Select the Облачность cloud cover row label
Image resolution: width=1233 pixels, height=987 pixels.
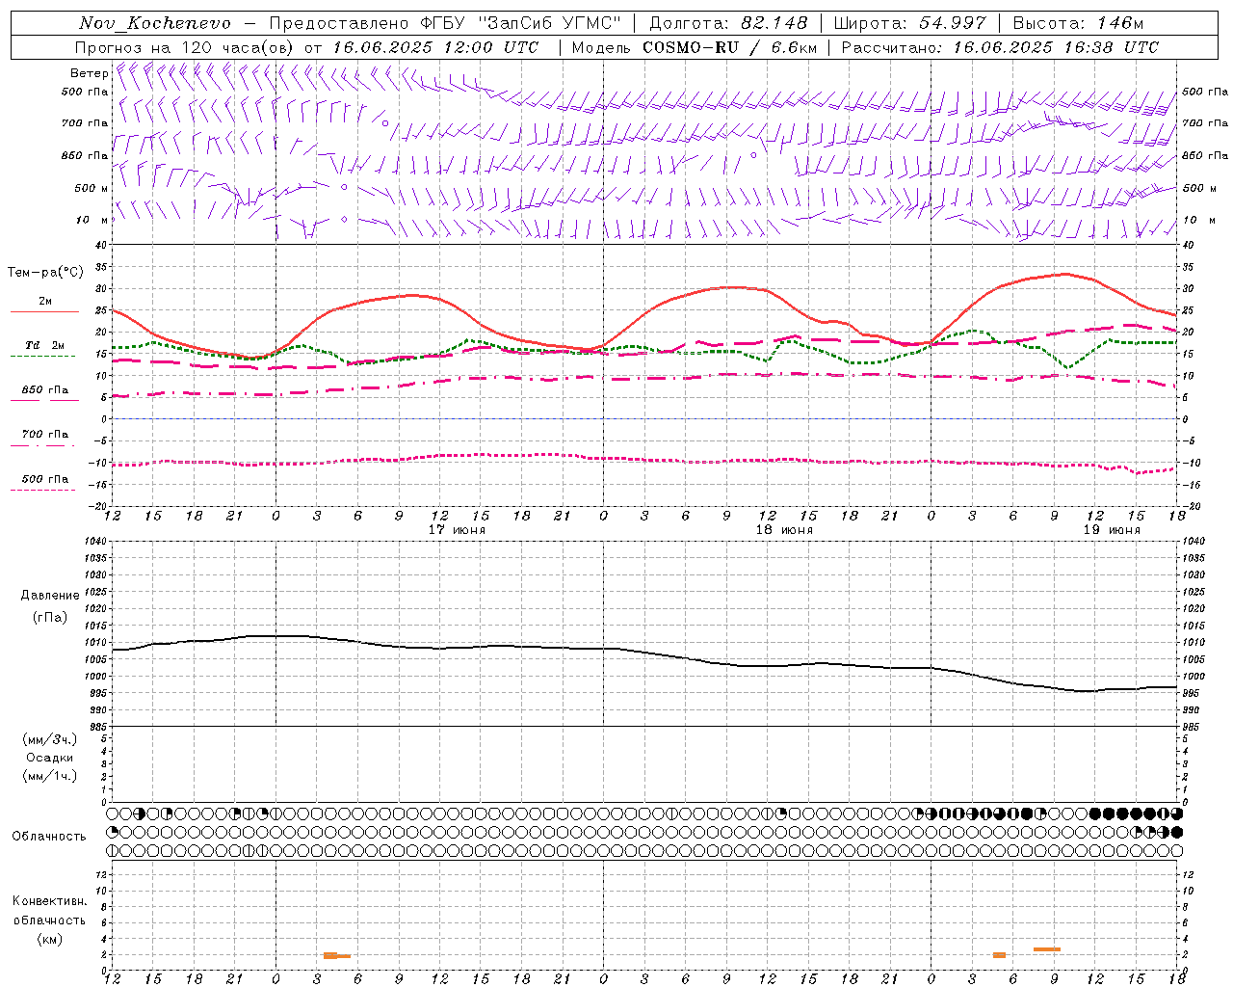pyautogui.click(x=49, y=837)
